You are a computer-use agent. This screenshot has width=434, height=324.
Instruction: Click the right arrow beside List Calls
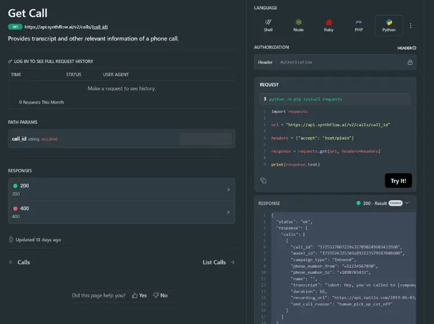pos(233,262)
